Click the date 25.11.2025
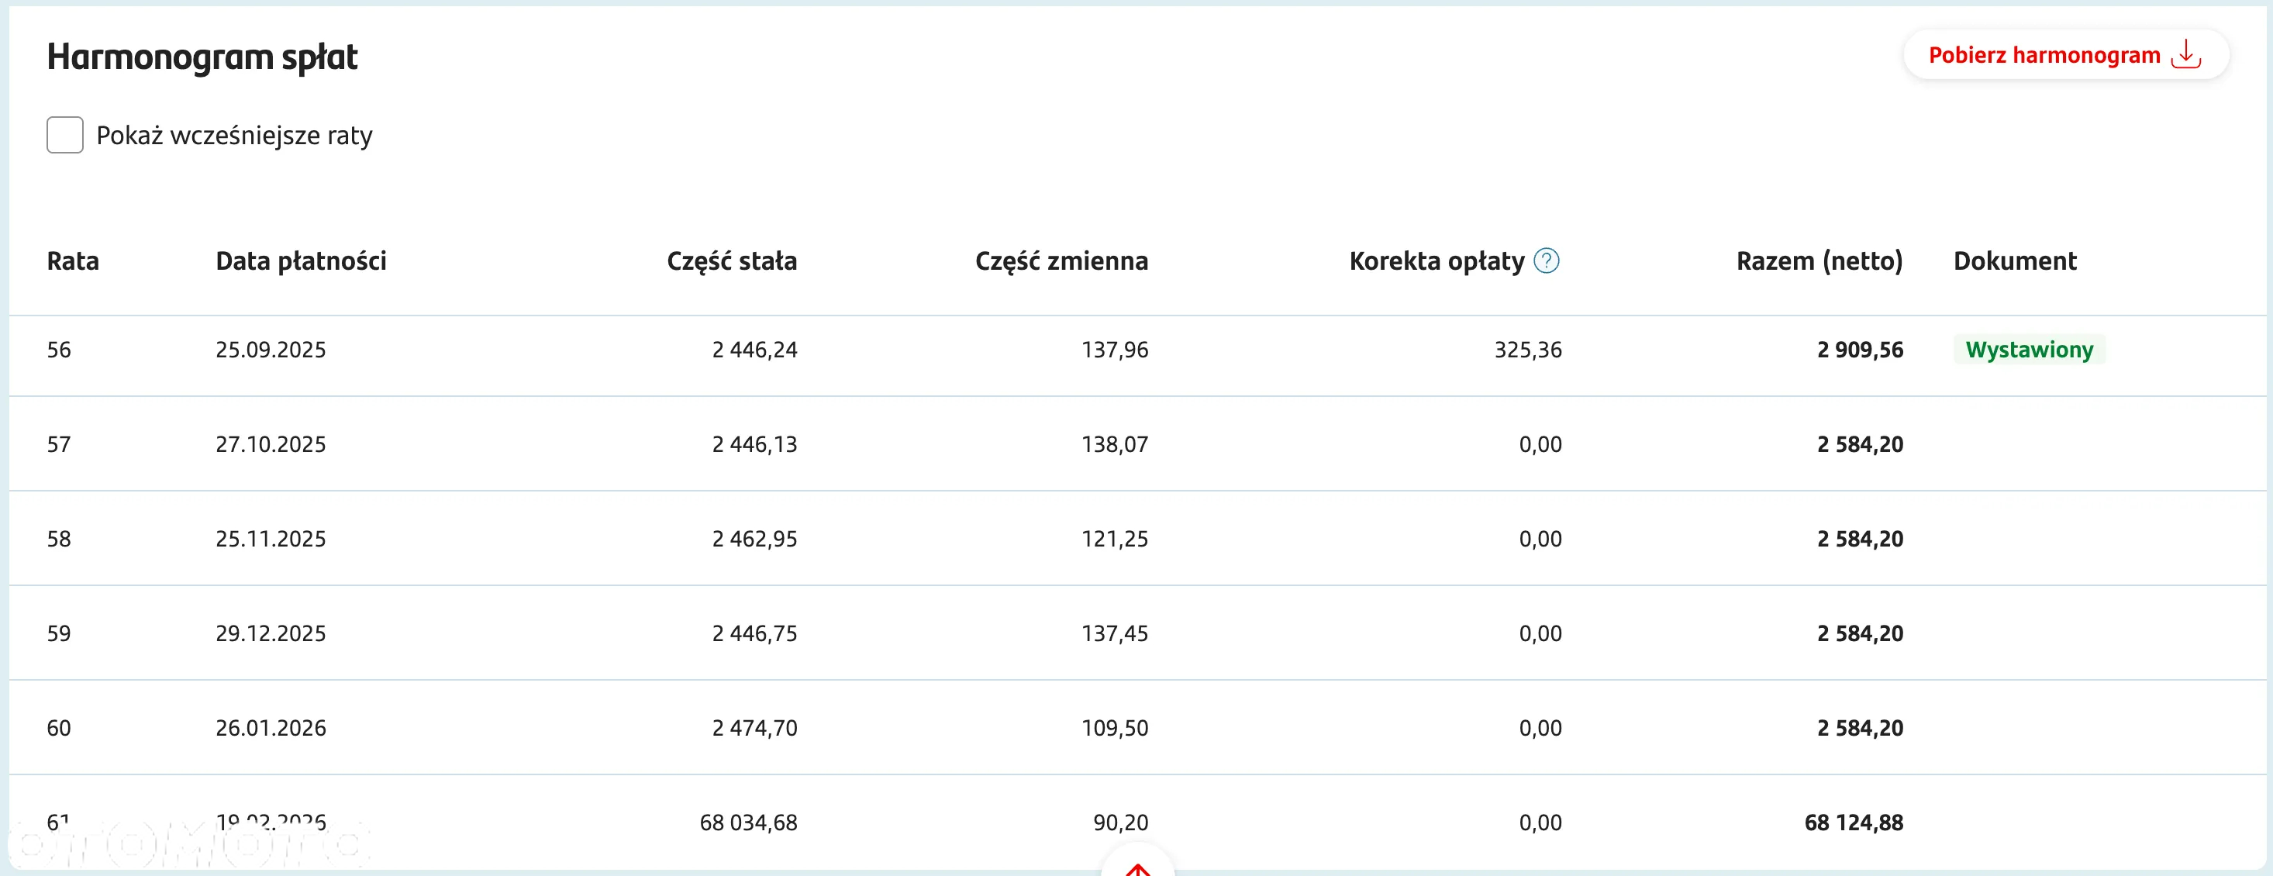 point(271,538)
